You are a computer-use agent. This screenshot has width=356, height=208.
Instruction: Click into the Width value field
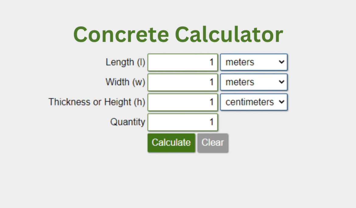click(x=183, y=82)
